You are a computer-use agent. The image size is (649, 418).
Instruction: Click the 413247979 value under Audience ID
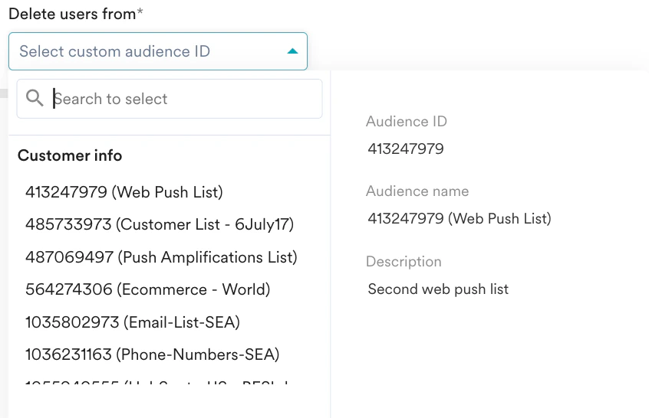[x=406, y=149]
